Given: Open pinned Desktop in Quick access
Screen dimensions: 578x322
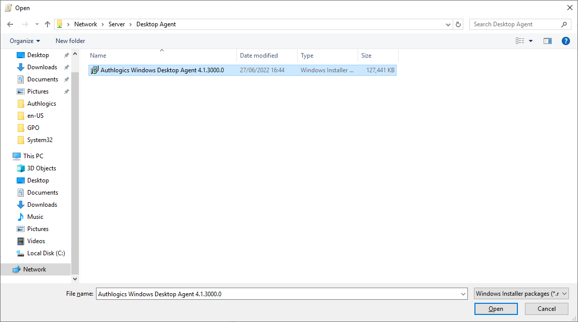Looking at the screenshot, I should [37, 55].
